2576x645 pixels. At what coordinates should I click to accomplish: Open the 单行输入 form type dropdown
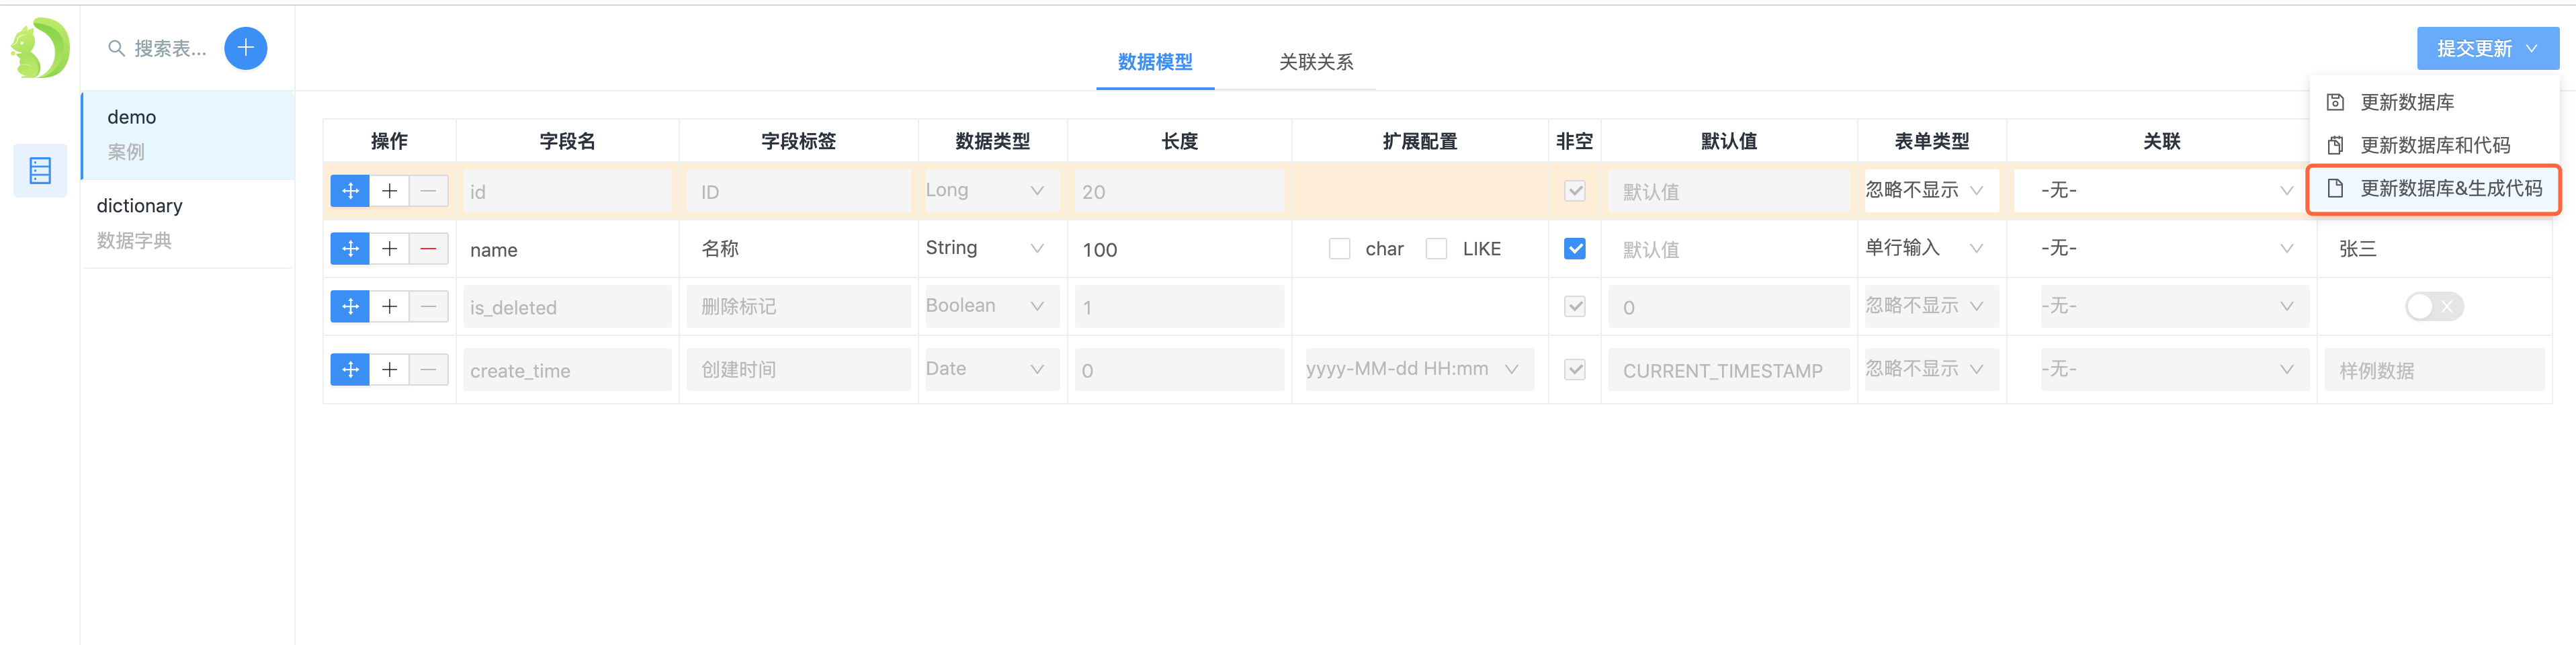(x=1930, y=249)
